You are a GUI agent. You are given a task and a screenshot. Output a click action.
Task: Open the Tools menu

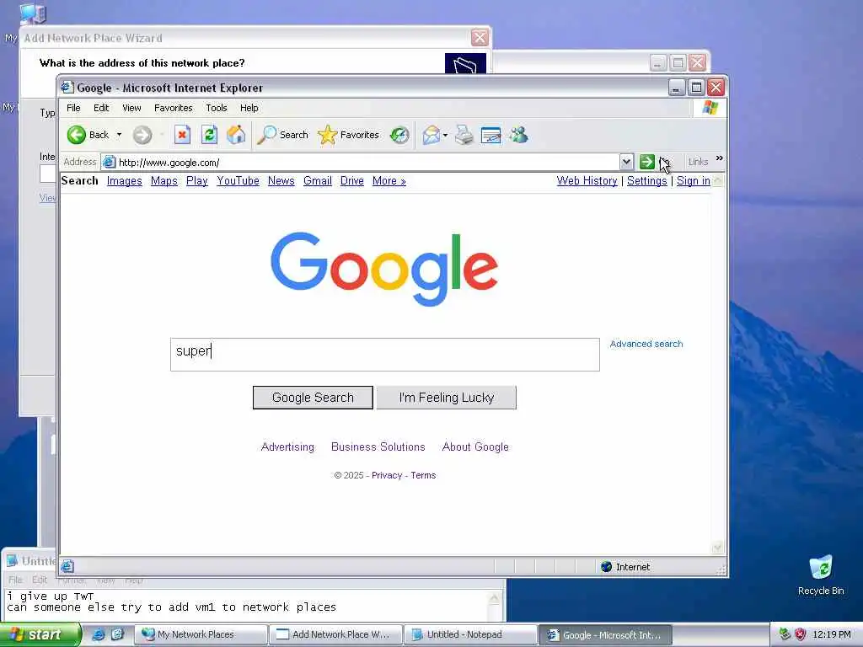coord(217,108)
